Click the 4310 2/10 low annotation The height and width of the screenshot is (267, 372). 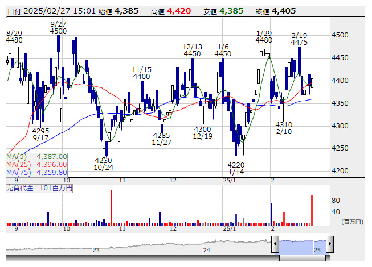[284, 128]
